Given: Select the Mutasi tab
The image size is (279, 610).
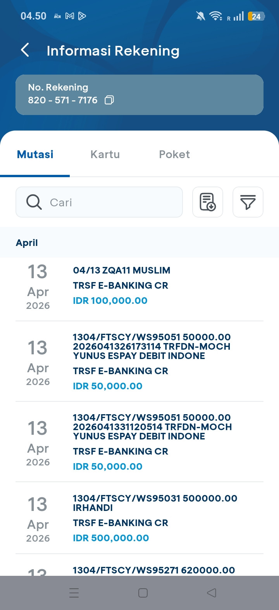Looking at the screenshot, I should coord(35,154).
